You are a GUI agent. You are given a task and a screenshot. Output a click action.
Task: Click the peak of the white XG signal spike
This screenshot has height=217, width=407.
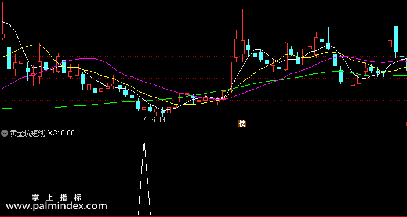(144, 141)
